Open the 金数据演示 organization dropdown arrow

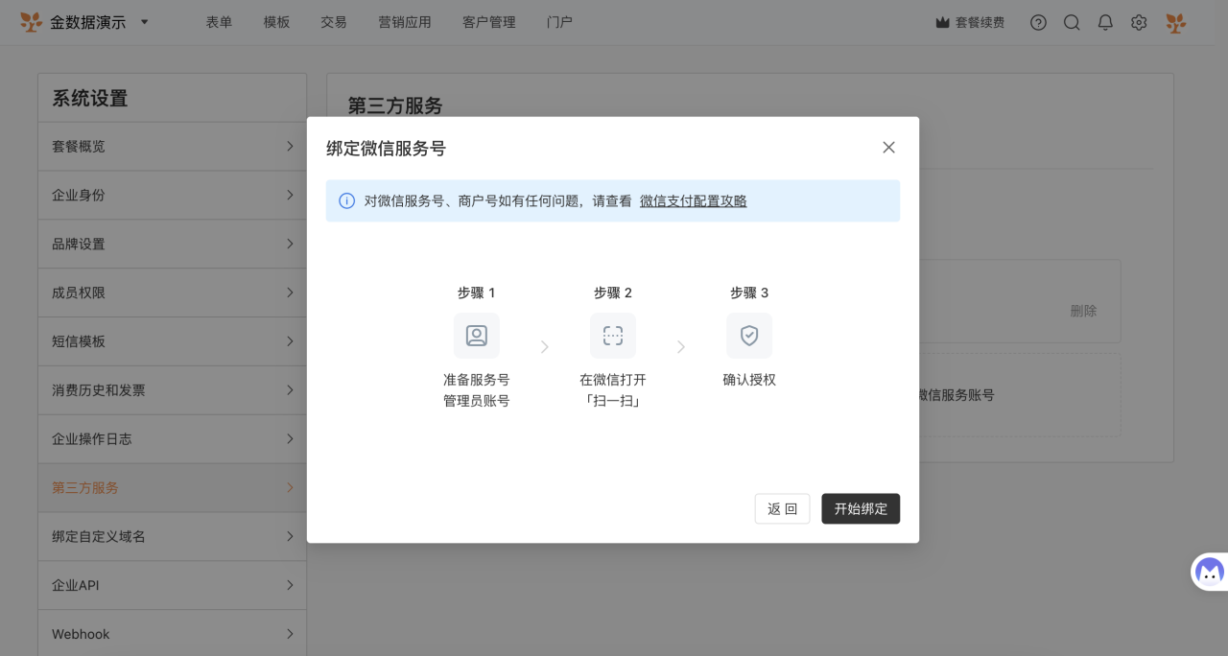click(x=145, y=22)
